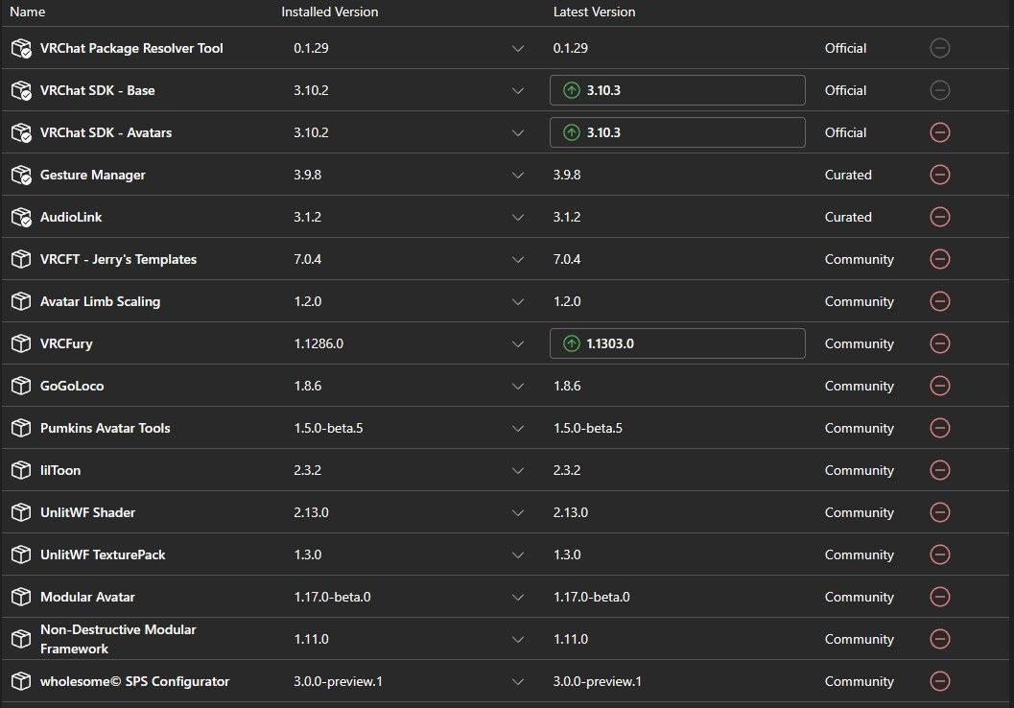Viewport: 1014px width, 708px height.
Task: Click the Installed Version column header
Action: point(330,12)
